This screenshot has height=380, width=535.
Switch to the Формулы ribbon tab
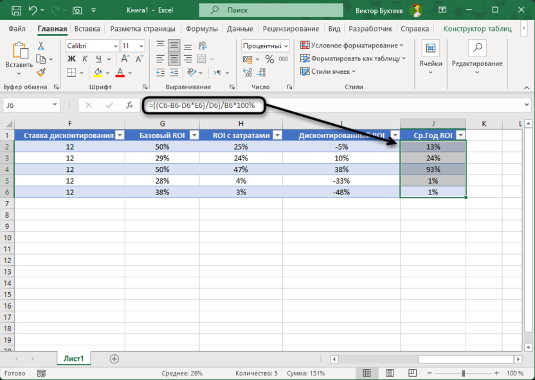tap(202, 29)
